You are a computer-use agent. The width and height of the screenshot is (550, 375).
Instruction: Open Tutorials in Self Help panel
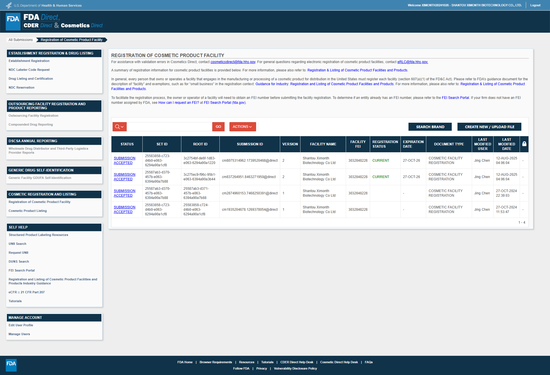pyautogui.click(x=15, y=301)
